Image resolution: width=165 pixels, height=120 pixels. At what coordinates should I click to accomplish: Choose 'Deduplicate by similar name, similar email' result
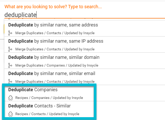85,77
